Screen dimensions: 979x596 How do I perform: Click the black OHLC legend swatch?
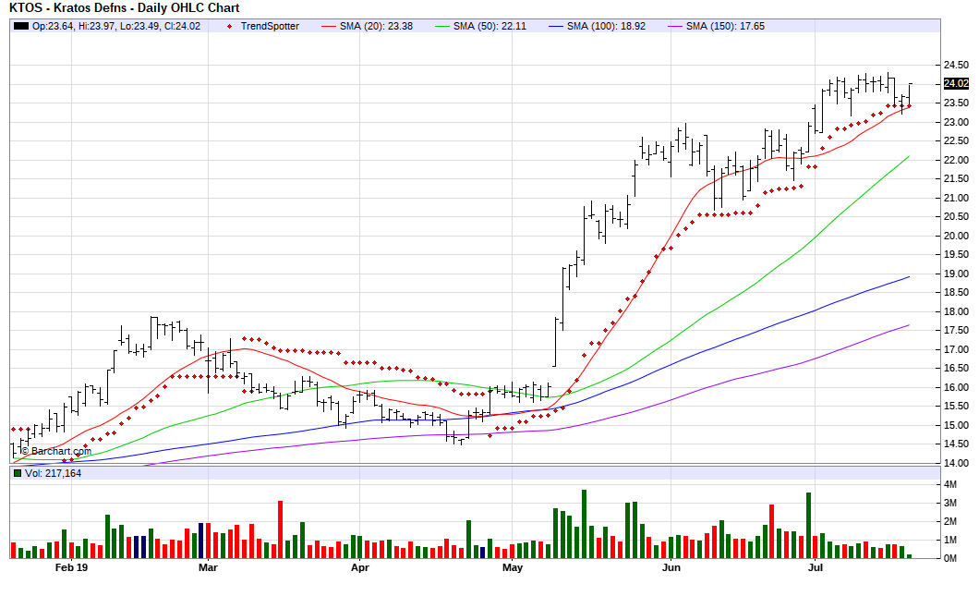(x=20, y=26)
